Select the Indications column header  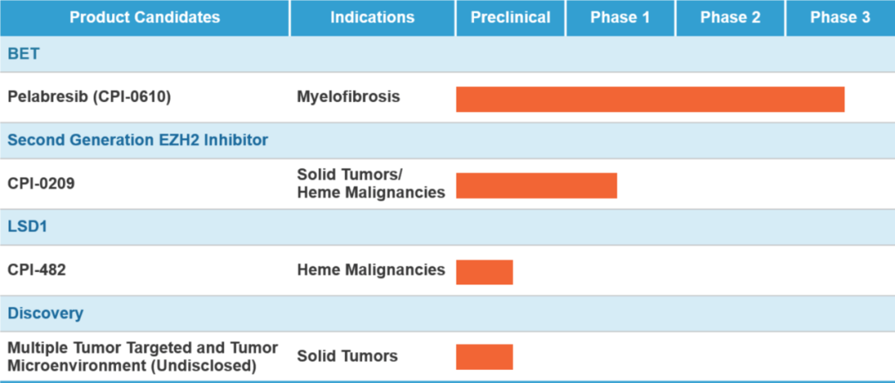pyautogui.click(x=372, y=17)
